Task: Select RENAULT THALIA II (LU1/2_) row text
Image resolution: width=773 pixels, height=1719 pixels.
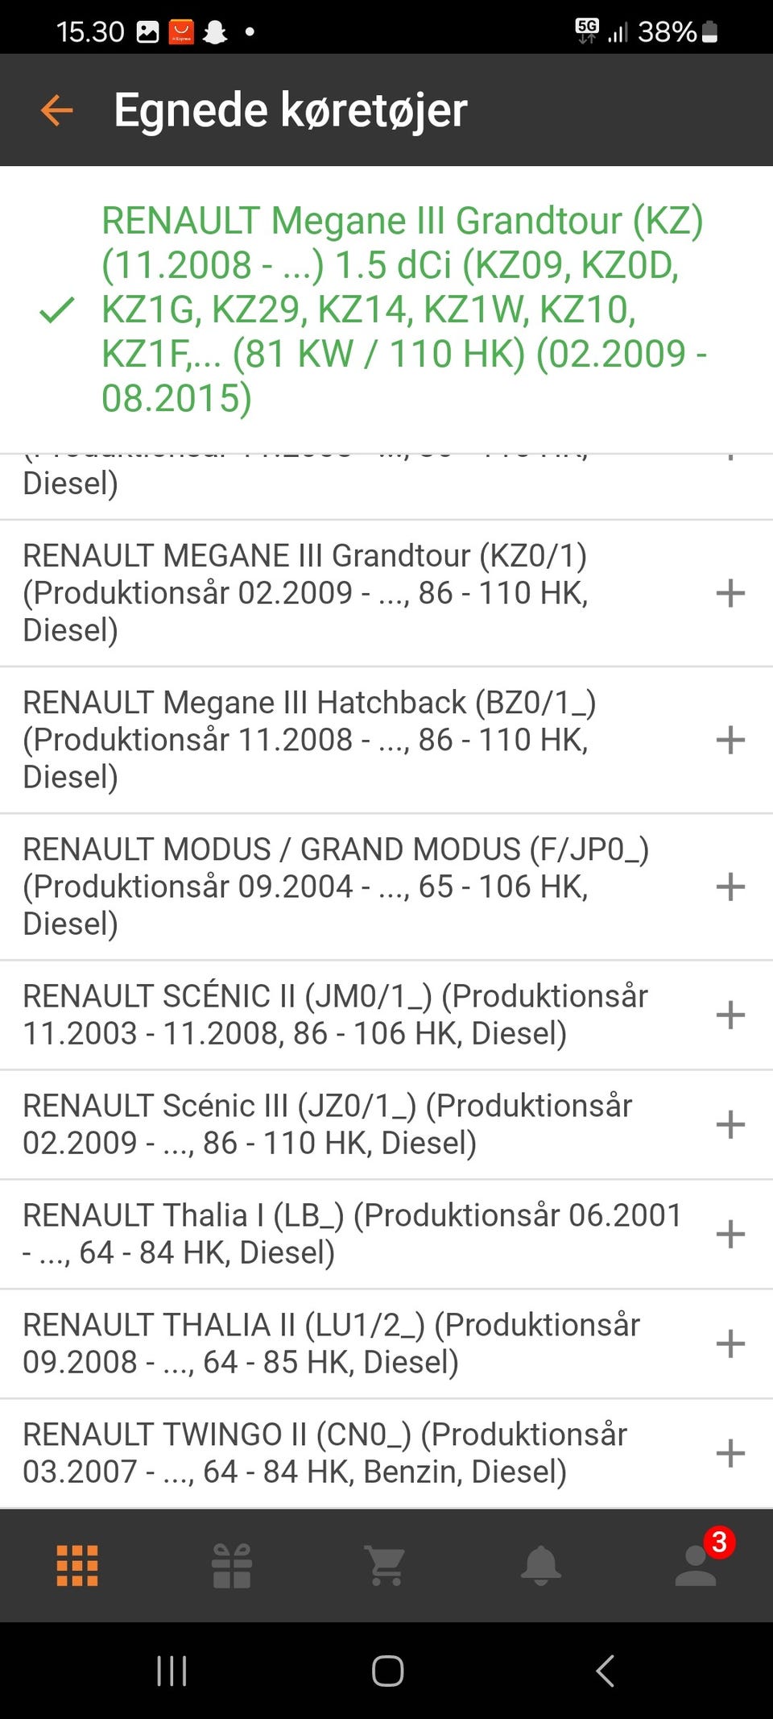Action: point(331,1343)
